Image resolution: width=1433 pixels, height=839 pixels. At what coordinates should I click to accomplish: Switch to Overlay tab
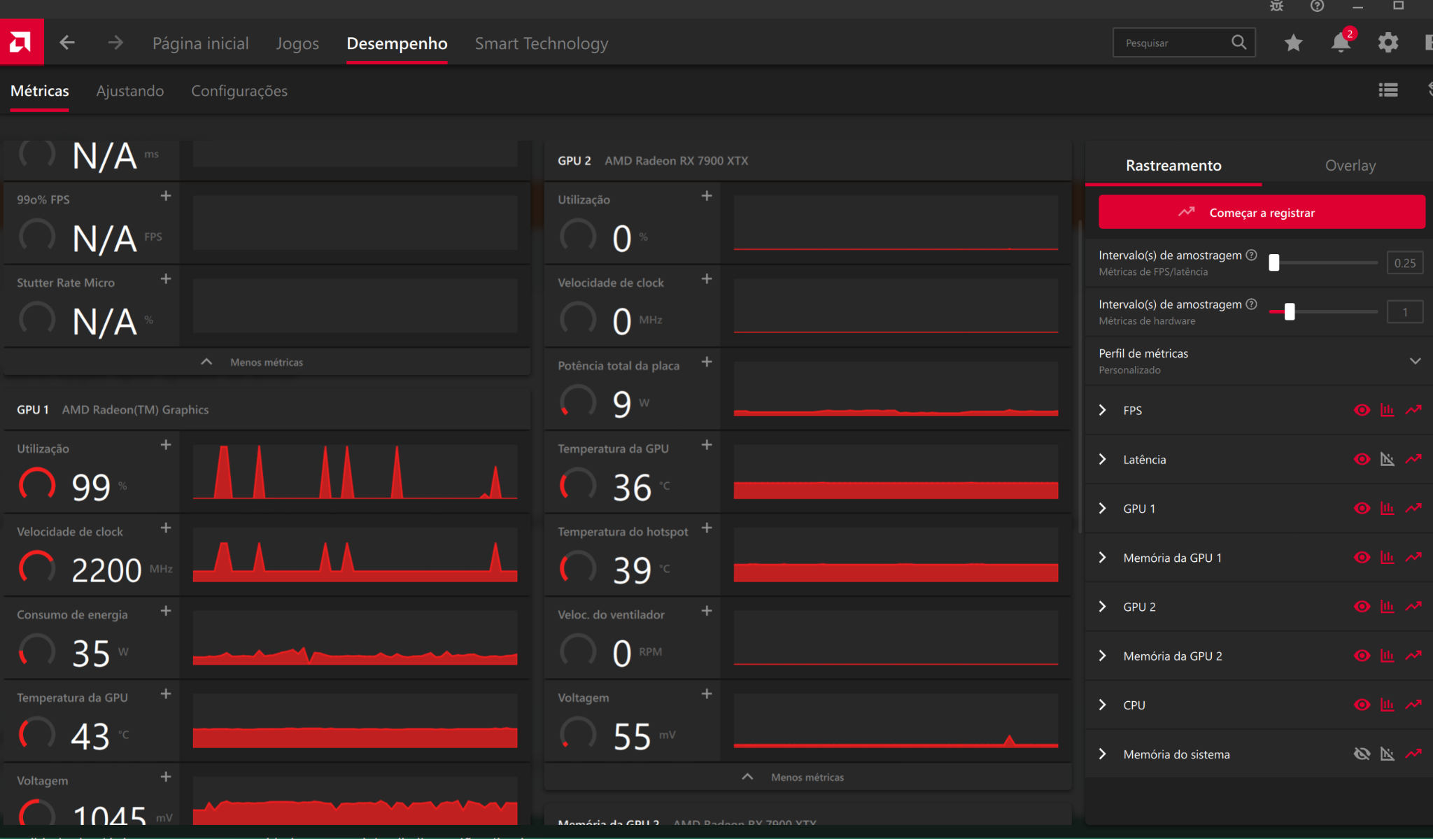pyautogui.click(x=1350, y=165)
